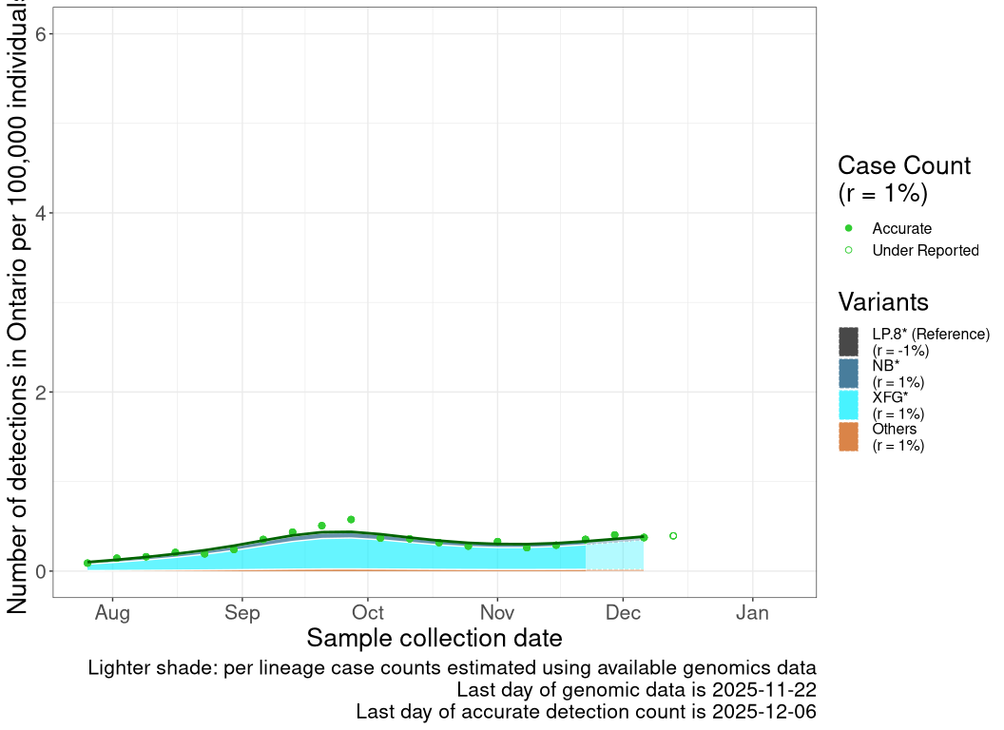Click the orange Others legend swatch
The height and width of the screenshot is (730, 1004).
[x=848, y=437]
